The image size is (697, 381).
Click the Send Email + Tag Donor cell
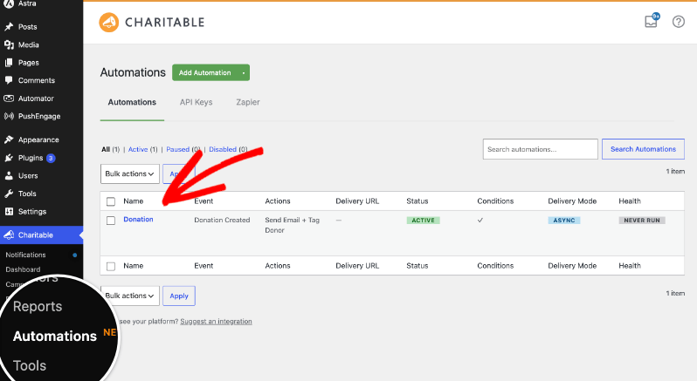click(x=292, y=225)
